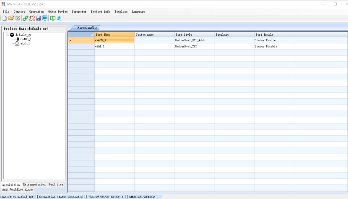Click the empty Custom name cell for eth1:1

pos(154,46)
